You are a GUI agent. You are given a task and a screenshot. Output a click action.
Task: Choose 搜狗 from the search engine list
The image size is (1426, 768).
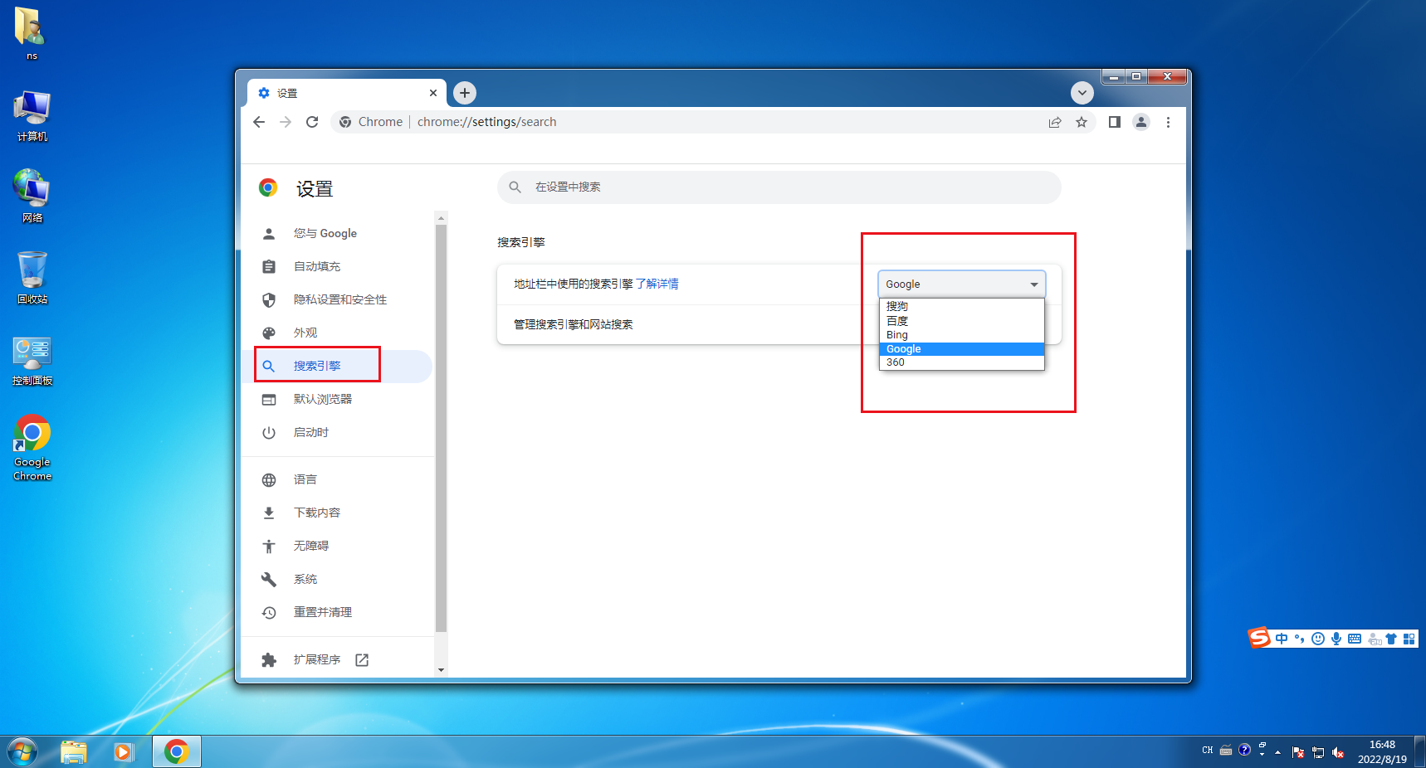pos(961,306)
